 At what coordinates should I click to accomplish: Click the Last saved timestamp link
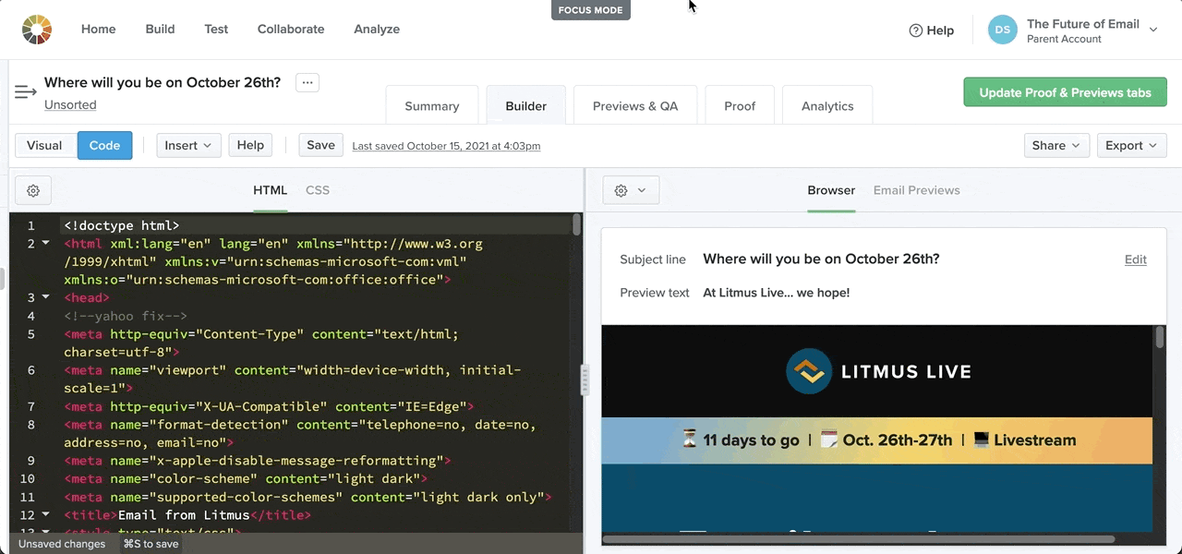click(446, 146)
